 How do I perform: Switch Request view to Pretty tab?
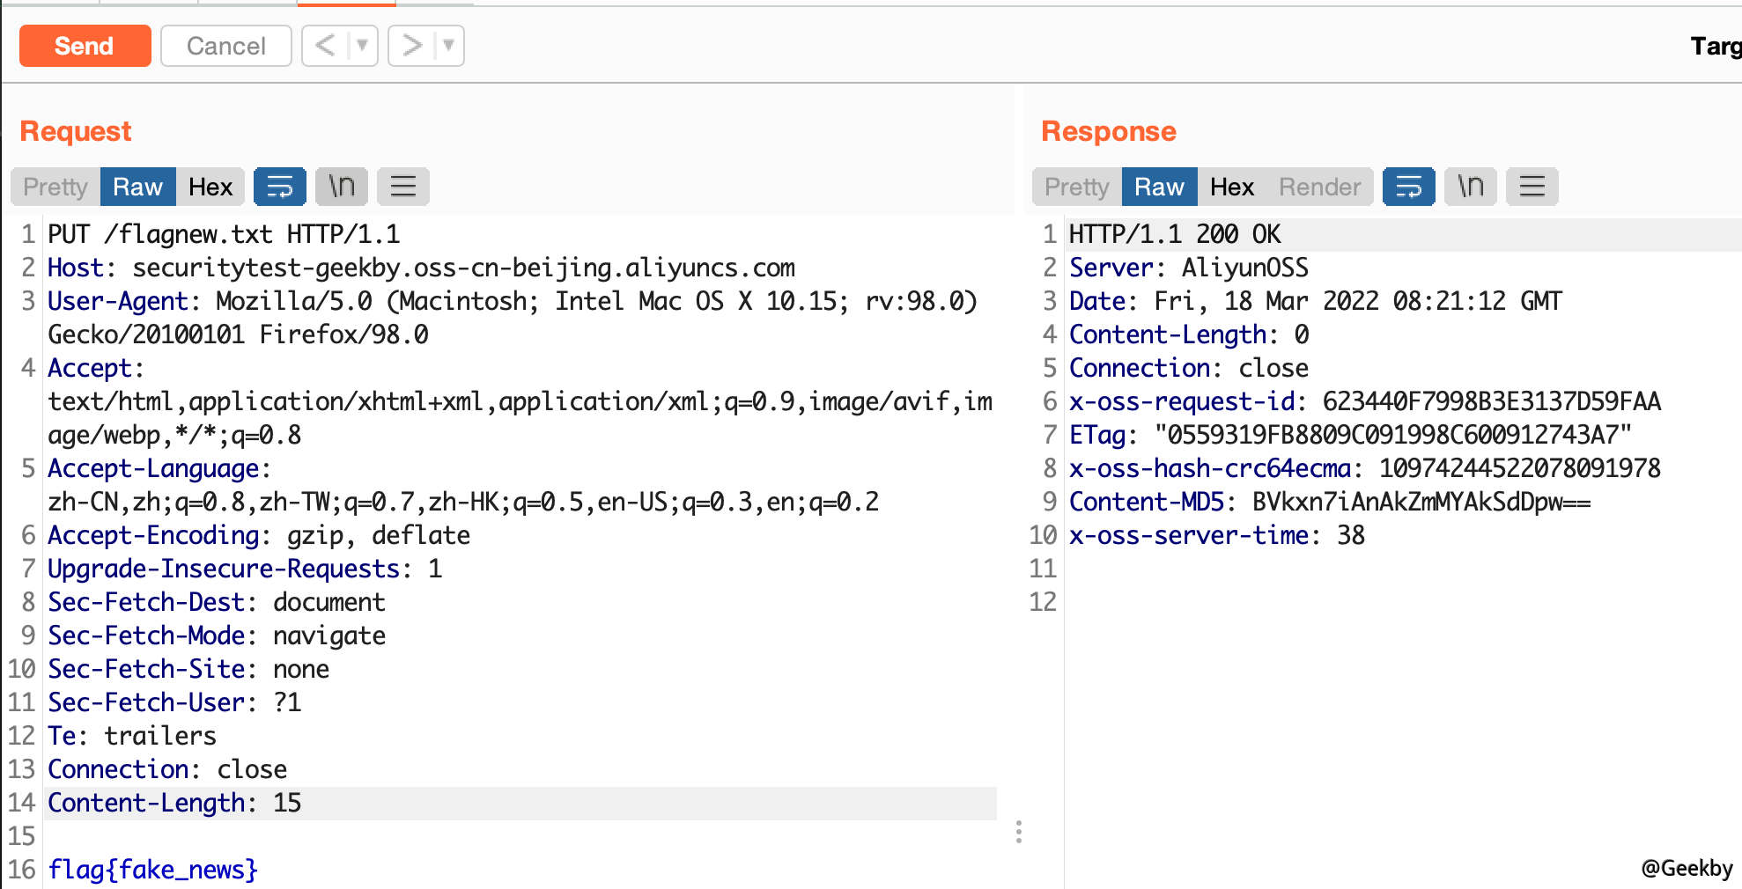(x=55, y=187)
